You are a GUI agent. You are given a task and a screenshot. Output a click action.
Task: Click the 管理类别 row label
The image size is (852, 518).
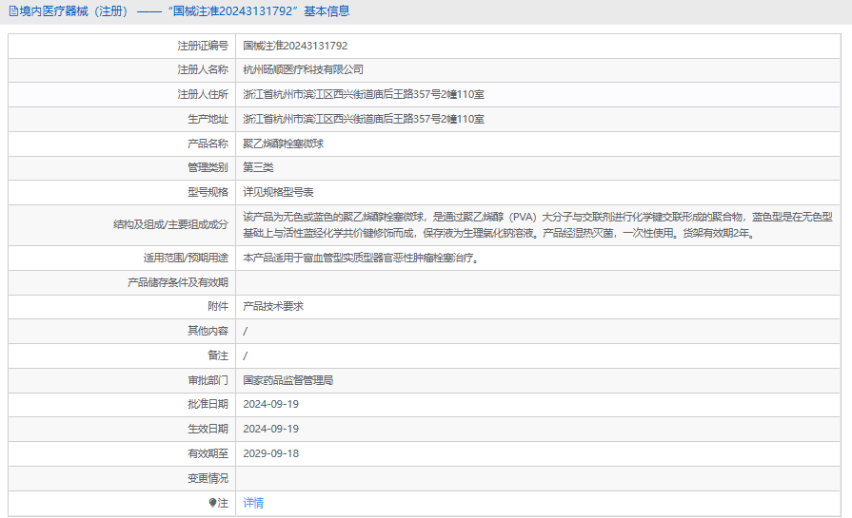tap(208, 167)
